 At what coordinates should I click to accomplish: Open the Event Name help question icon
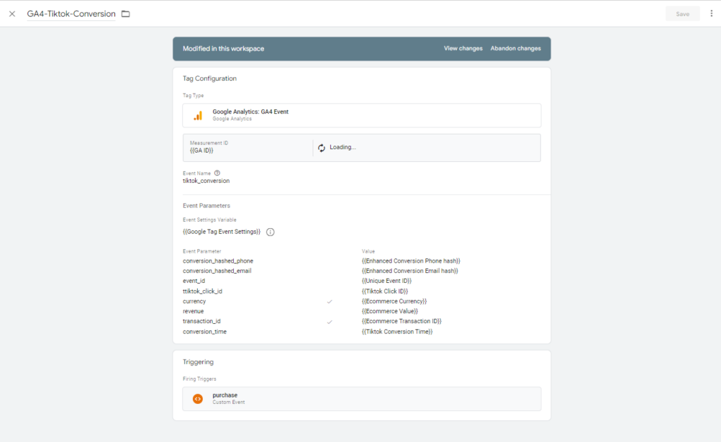(x=217, y=173)
